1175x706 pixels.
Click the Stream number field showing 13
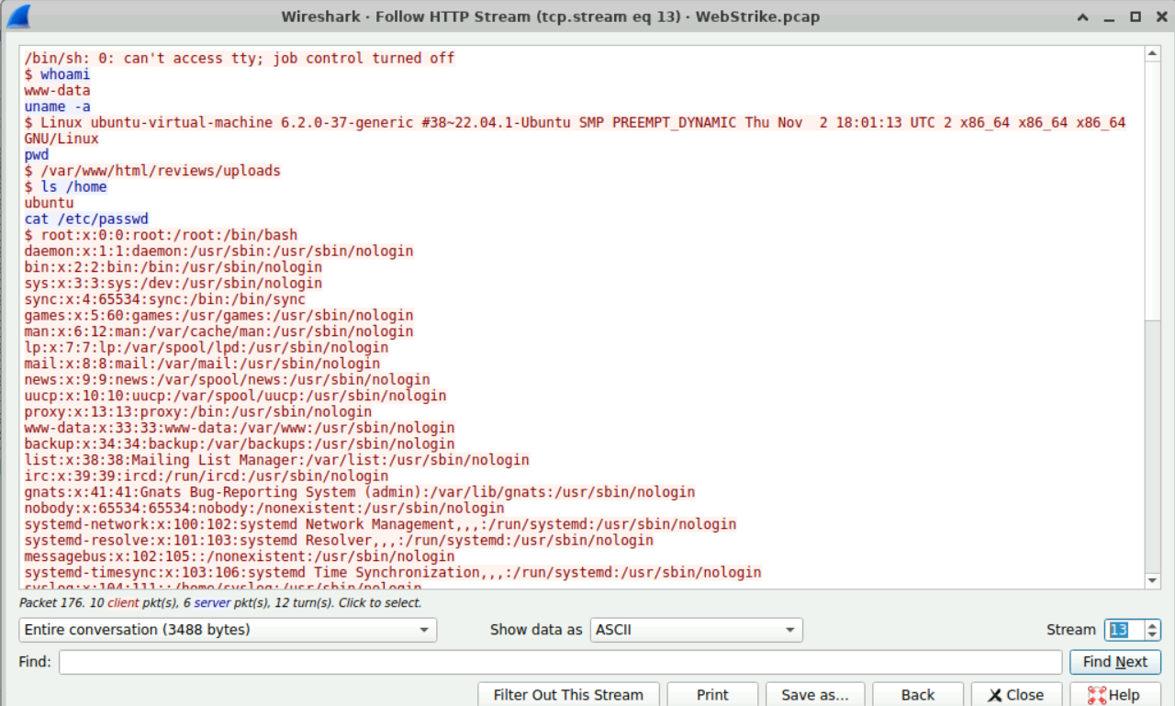point(1125,630)
